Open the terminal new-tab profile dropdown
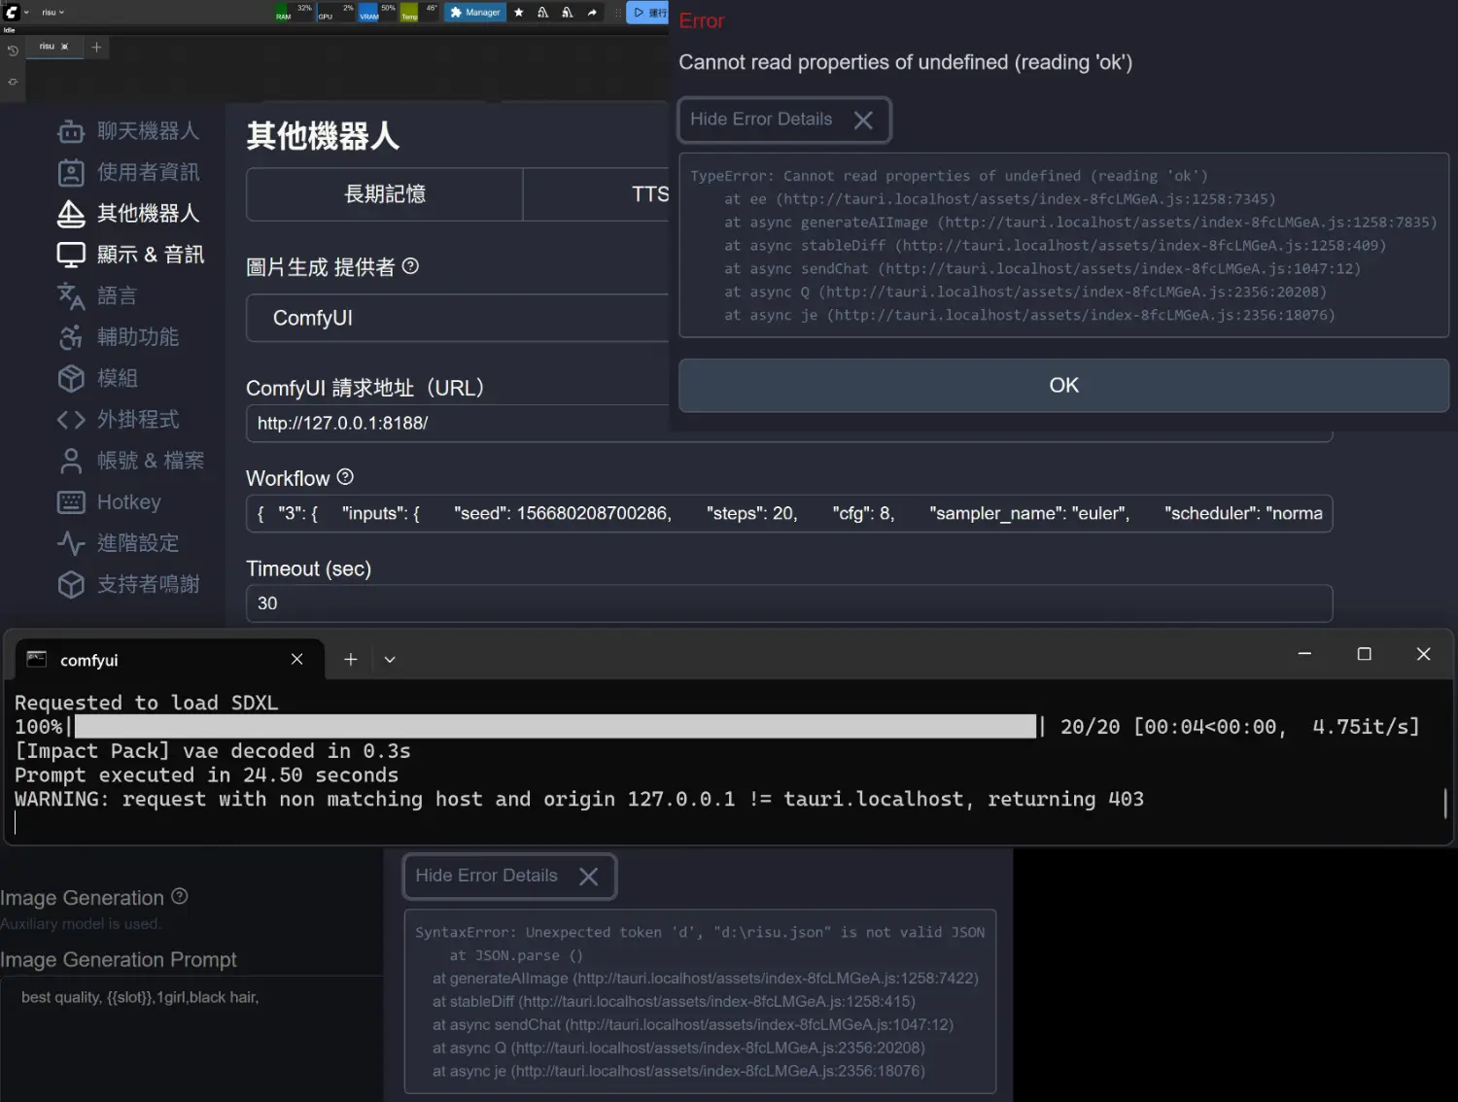This screenshot has width=1458, height=1102. 390,660
